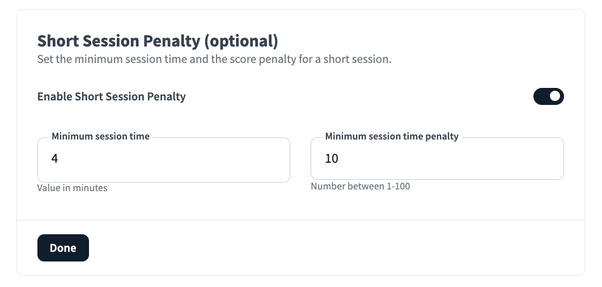Image resolution: width=602 pixels, height=287 pixels.
Task: Click the 'Minimum session time' field label
Action: (x=100, y=136)
